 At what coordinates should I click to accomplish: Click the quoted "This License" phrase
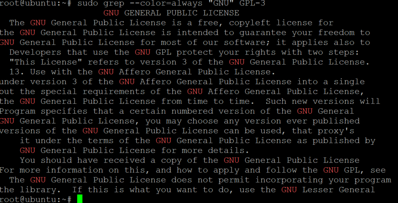(46, 62)
